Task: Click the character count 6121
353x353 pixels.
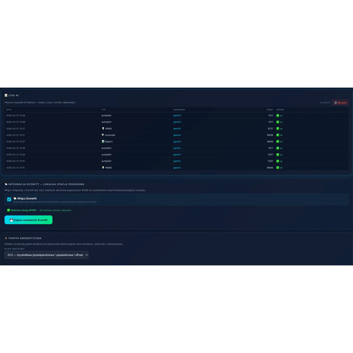Action: (x=270, y=128)
